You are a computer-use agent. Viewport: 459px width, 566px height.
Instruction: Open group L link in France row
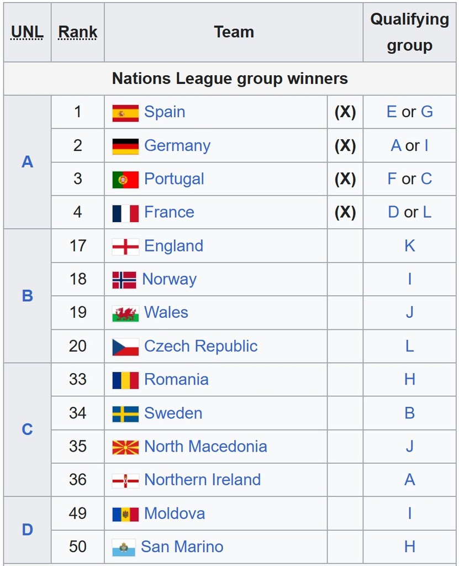[x=427, y=212]
